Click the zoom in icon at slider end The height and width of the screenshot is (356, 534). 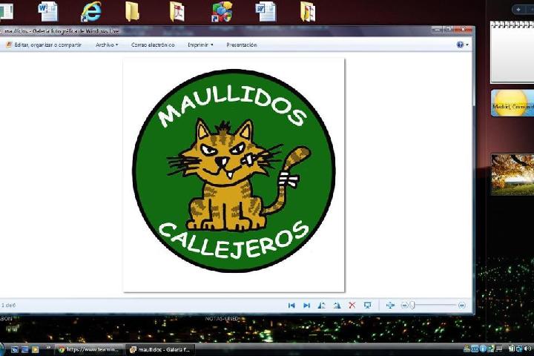[462, 305]
